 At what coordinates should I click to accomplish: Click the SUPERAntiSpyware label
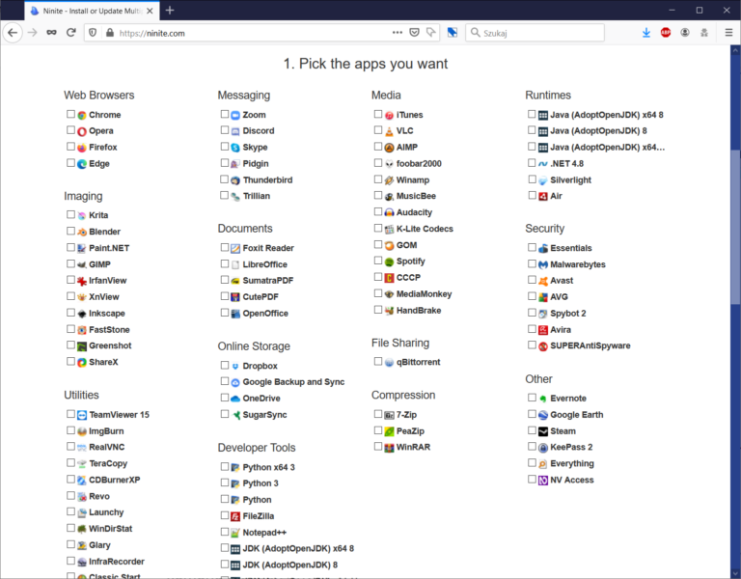point(590,346)
